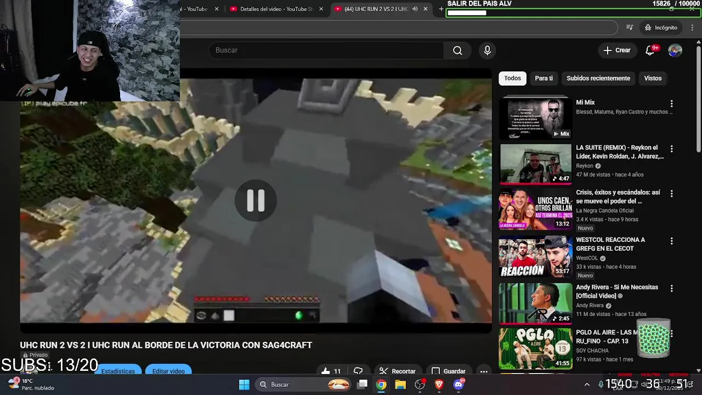
Task: Pause the video with center pause button
Action: tap(256, 201)
